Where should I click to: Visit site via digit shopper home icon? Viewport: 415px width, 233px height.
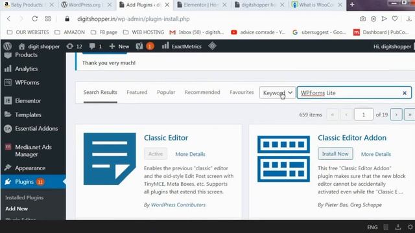click(x=21, y=47)
